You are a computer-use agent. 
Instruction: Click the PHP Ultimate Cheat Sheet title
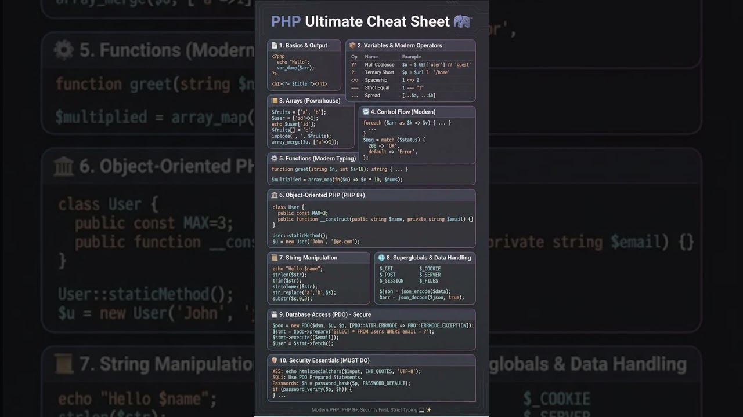[x=360, y=21]
